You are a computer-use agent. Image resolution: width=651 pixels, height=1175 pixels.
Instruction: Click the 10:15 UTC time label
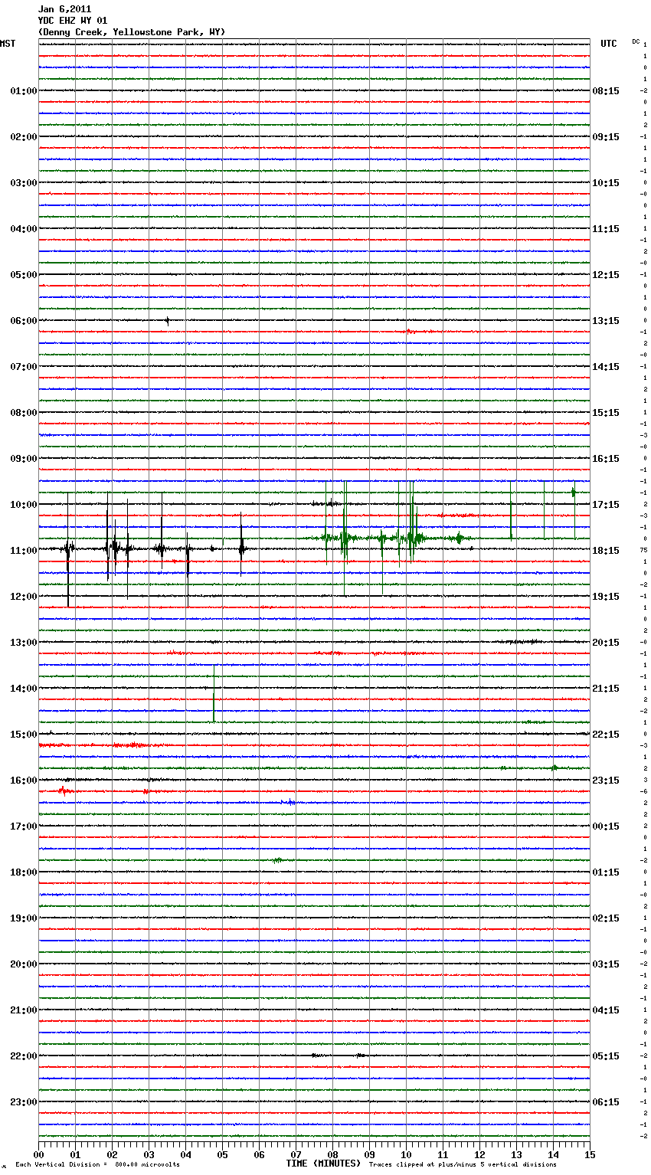tap(606, 183)
